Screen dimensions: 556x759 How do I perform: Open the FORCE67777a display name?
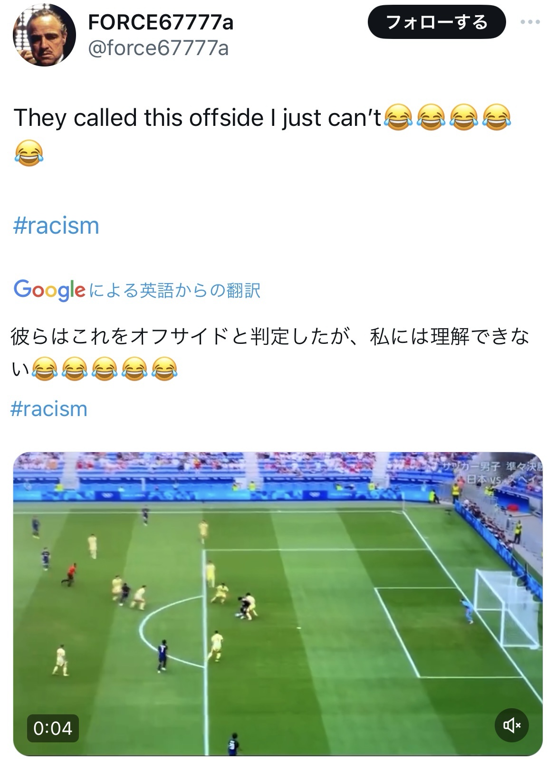tap(161, 22)
